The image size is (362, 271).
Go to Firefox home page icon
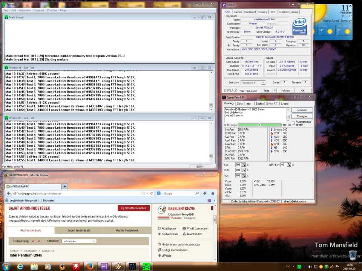pyautogui.click(x=213, y=193)
